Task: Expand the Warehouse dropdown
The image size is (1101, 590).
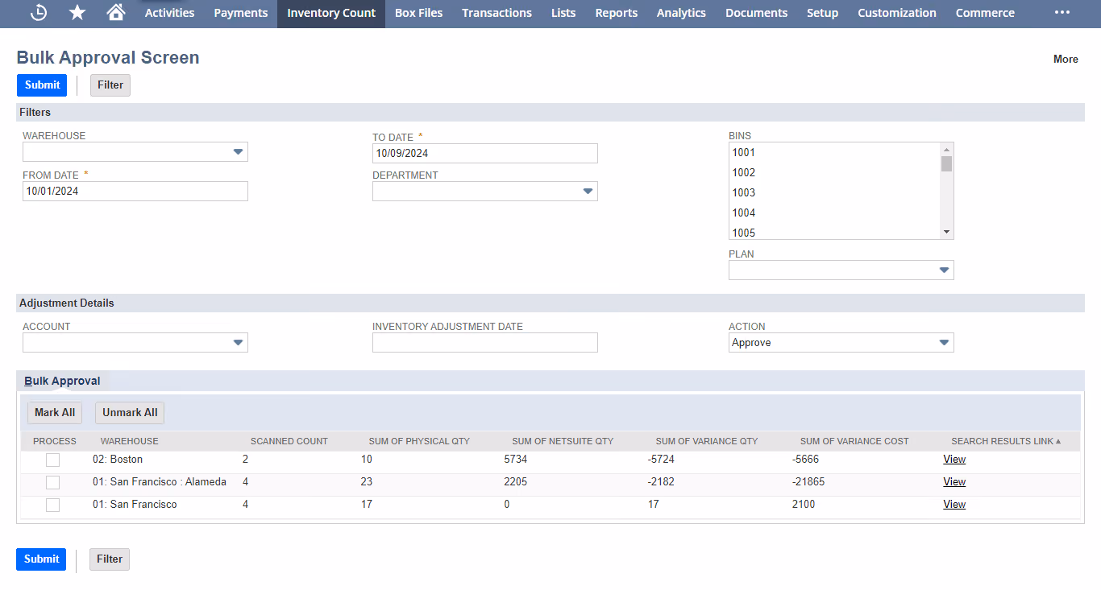Action: [x=238, y=152]
